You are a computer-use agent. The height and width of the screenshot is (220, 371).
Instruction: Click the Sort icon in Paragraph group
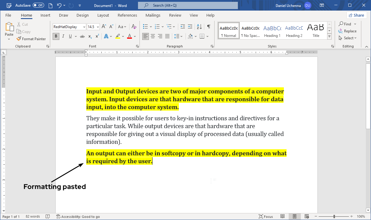[x=199, y=27]
